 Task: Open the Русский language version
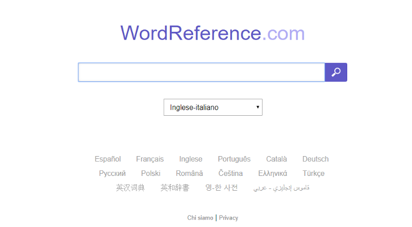(x=112, y=174)
